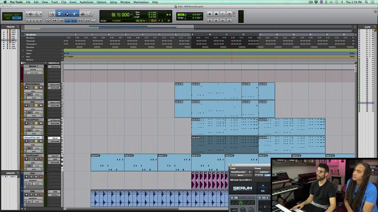The width and height of the screenshot is (378, 212).
Task: Open the File menu
Action: click(x=28, y=2)
